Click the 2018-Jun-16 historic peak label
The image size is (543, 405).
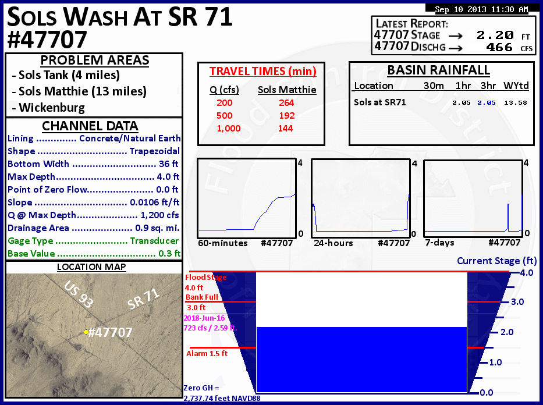pos(204,319)
